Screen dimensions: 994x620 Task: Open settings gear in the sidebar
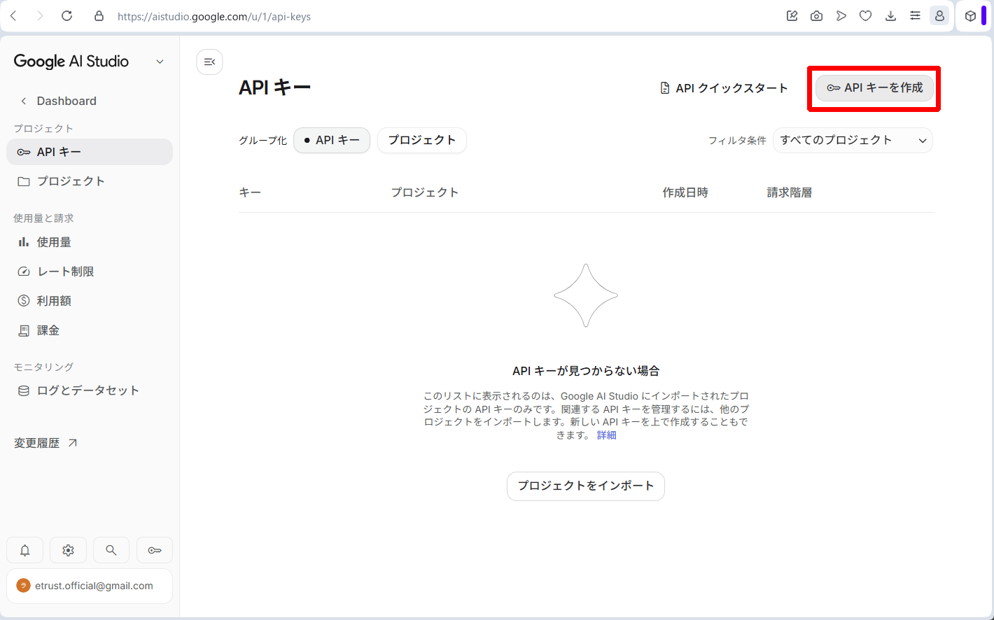[68, 550]
